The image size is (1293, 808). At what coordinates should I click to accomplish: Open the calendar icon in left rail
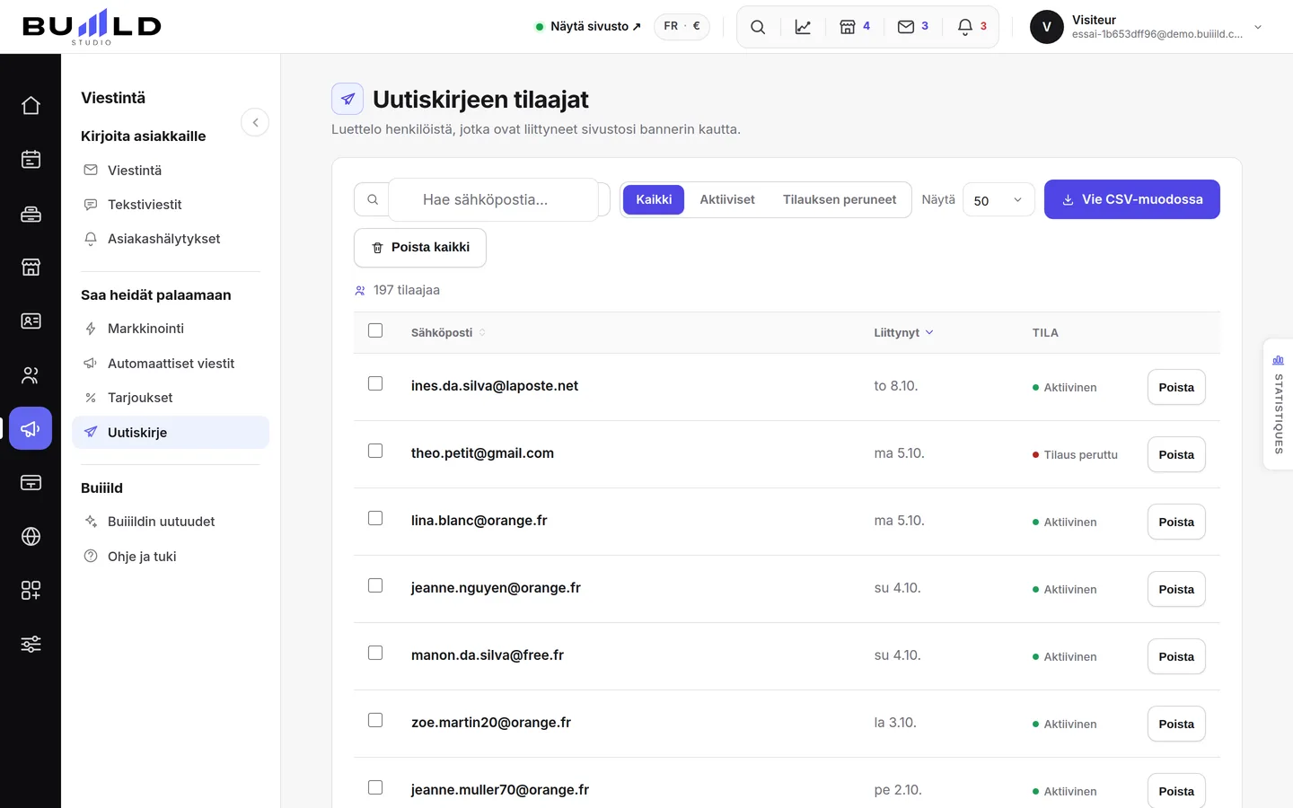coord(31,160)
